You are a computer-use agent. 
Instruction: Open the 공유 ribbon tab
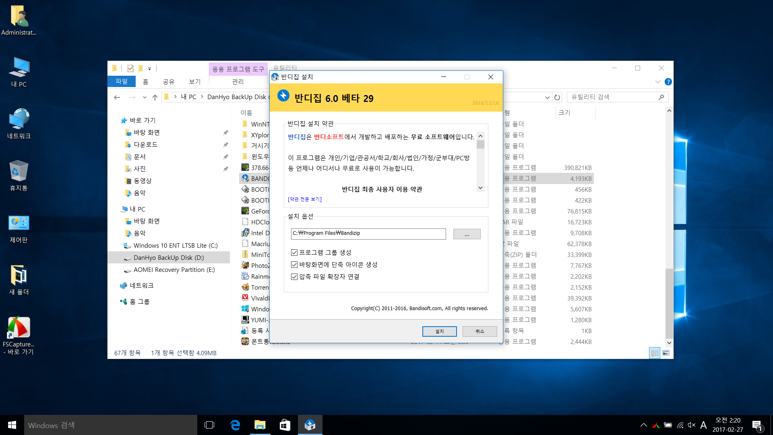click(x=169, y=82)
